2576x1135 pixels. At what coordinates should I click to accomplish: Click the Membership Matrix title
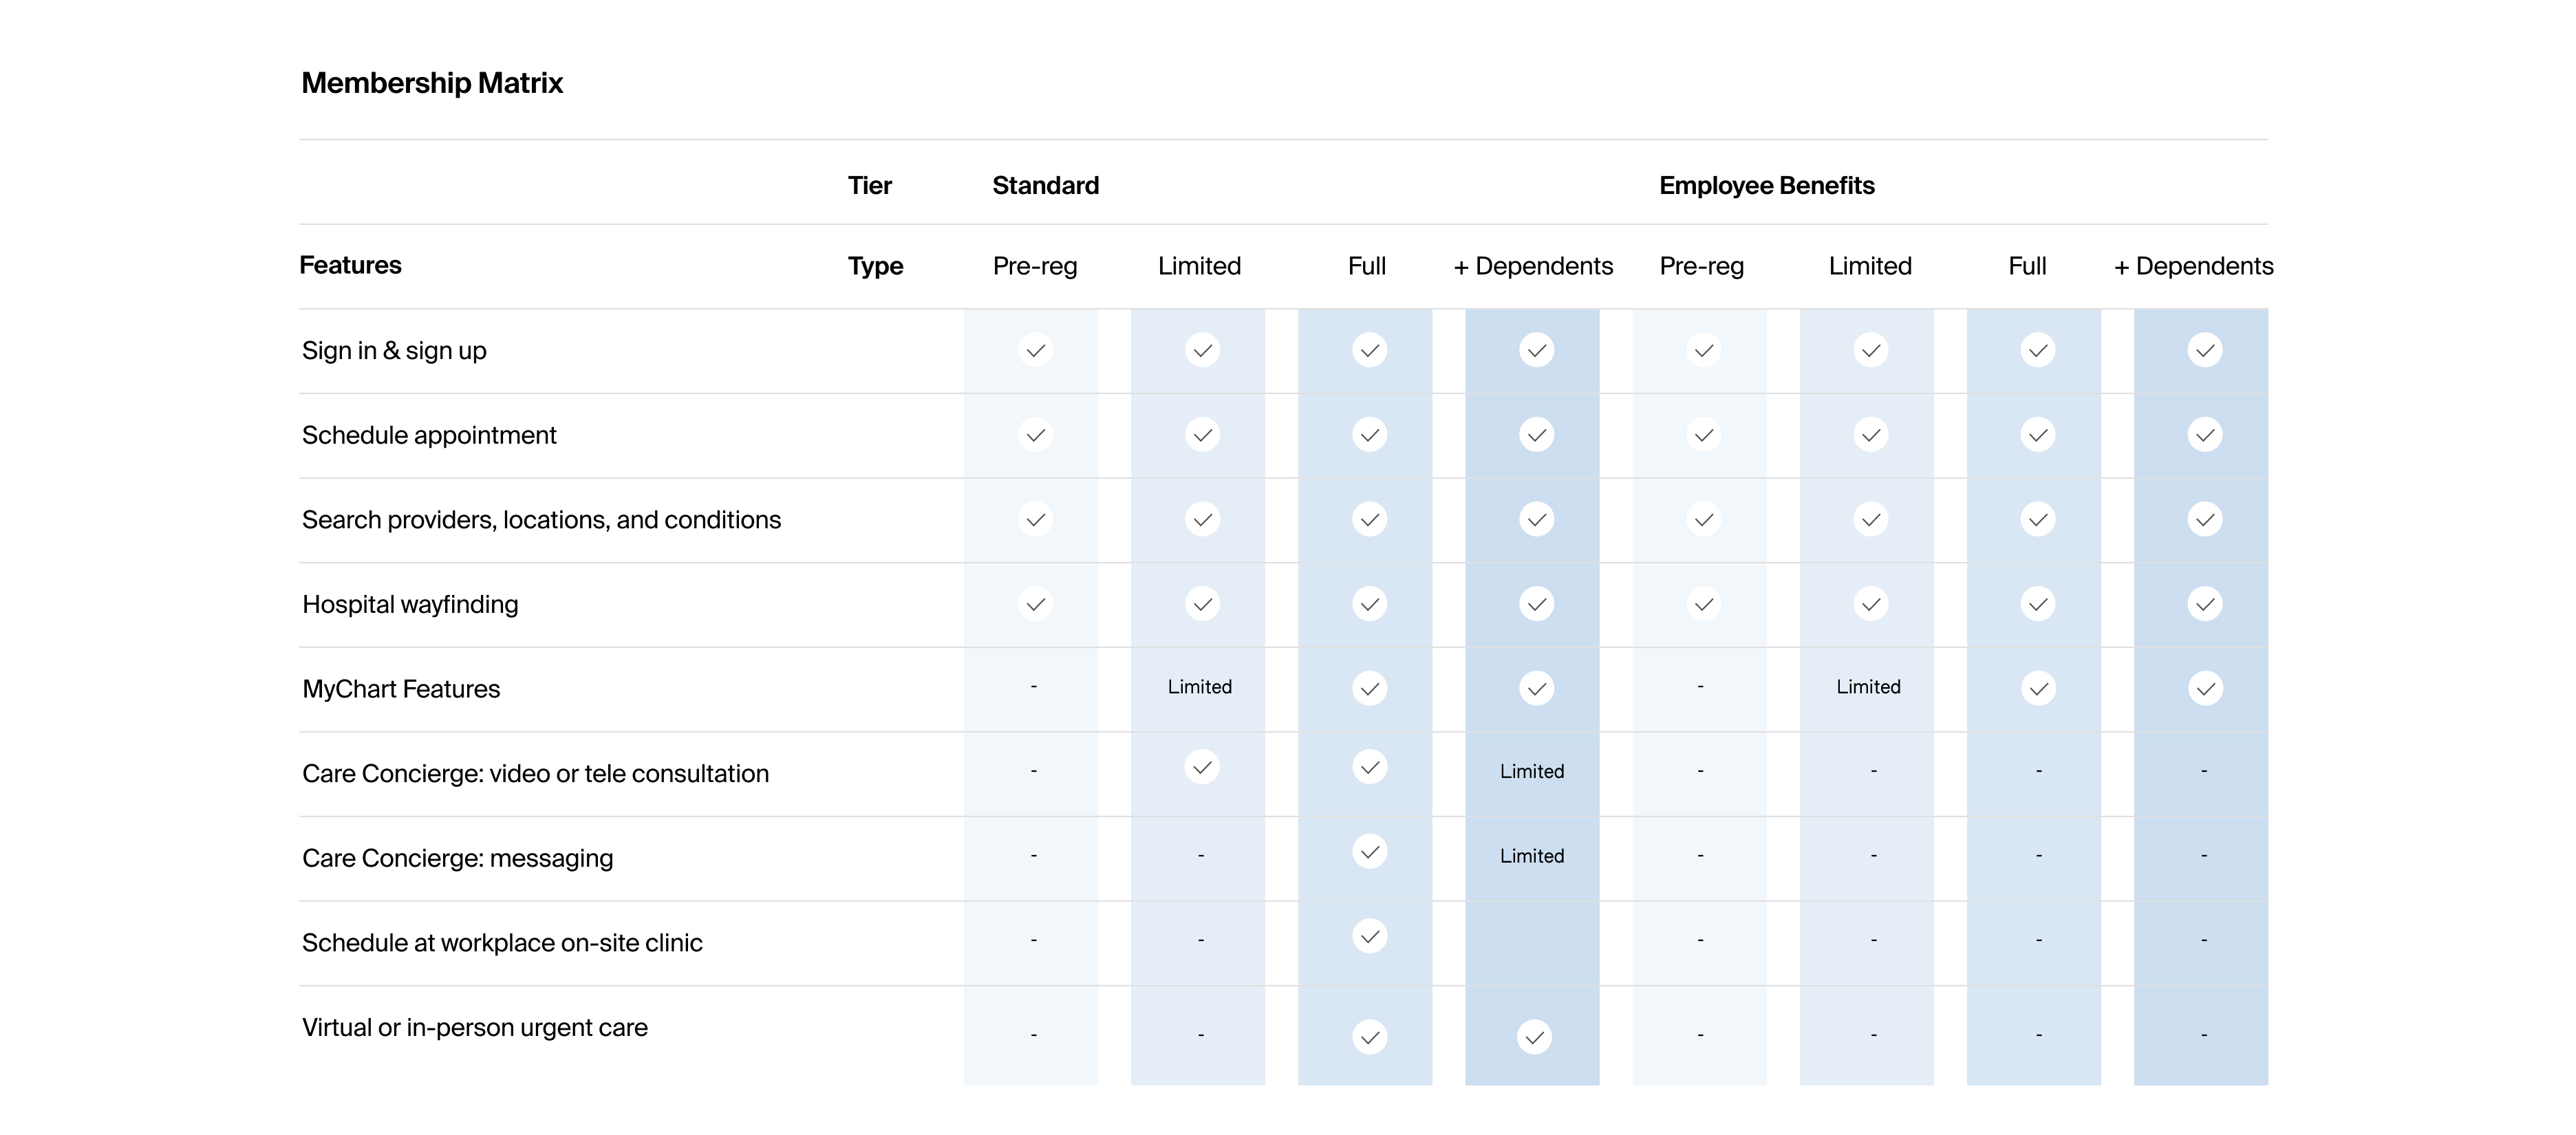click(x=432, y=83)
